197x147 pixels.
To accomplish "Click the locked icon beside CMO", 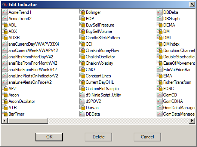I will click(x=82, y=70).
